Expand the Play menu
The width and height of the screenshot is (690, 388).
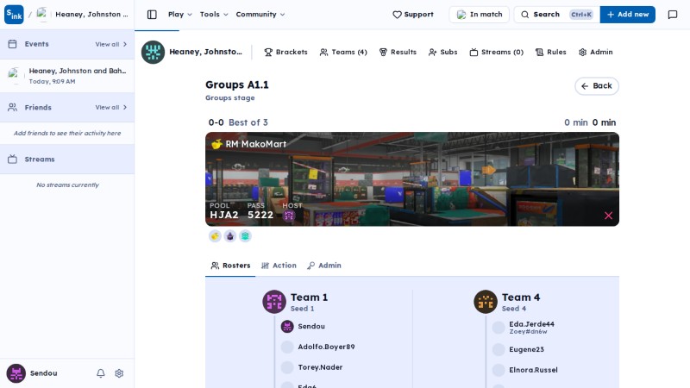[x=180, y=15]
